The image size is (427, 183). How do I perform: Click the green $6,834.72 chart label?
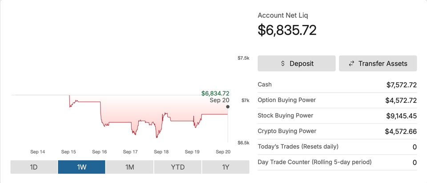click(215, 93)
